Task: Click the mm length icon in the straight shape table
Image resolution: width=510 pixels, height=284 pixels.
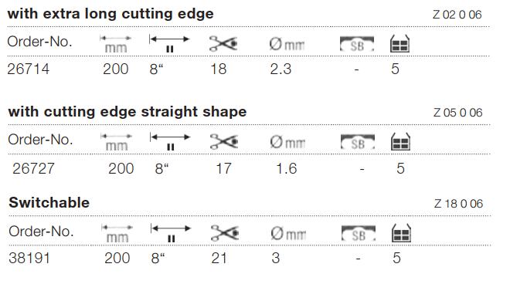Action: click(x=117, y=142)
